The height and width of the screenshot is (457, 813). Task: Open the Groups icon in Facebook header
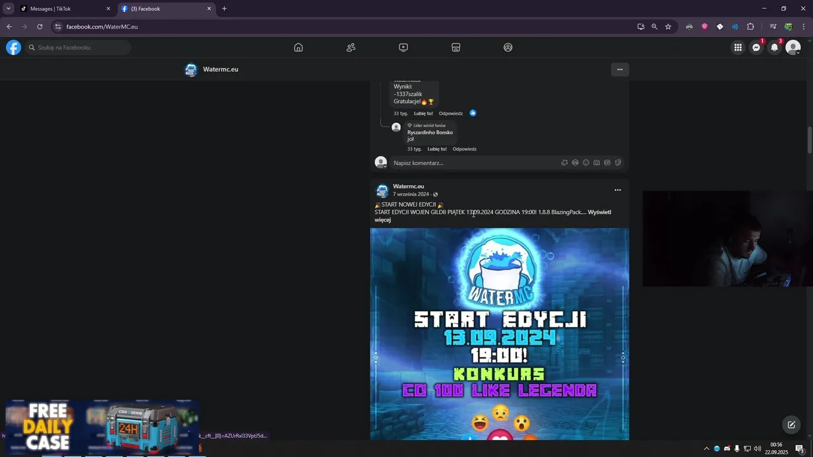(508, 48)
